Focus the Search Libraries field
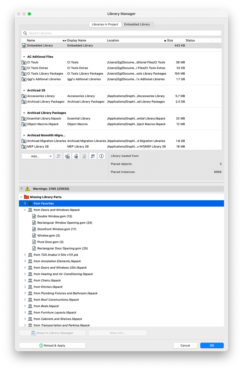This screenshot has height=371, width=243. (122, 33)
